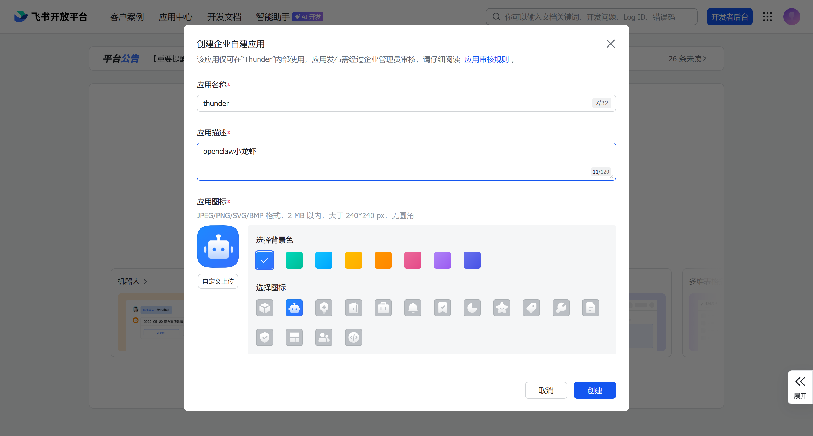Click the 应用名称 input field
Screen dimensions: 813x436
click(395, 103)
